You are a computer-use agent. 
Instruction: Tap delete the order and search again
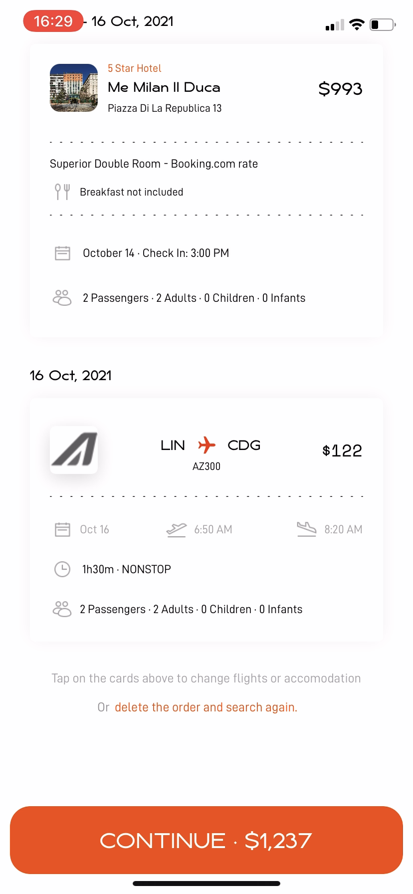click(206, 707)
